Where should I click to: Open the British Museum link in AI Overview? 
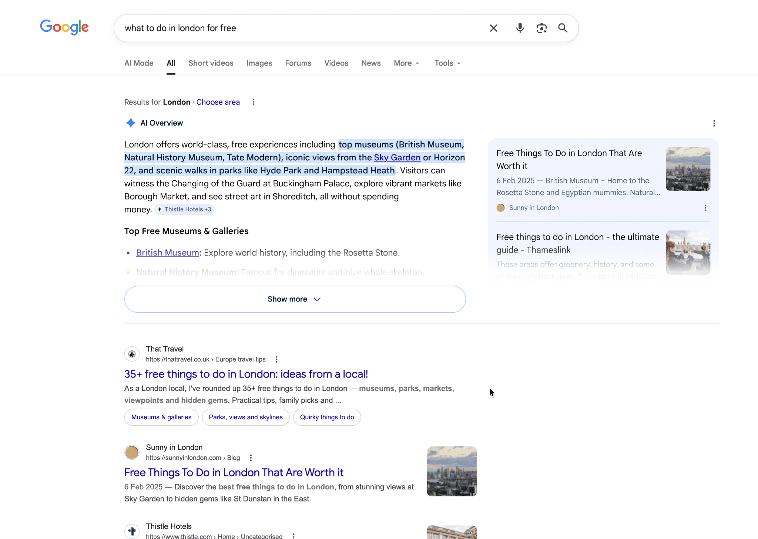point(167,252)
